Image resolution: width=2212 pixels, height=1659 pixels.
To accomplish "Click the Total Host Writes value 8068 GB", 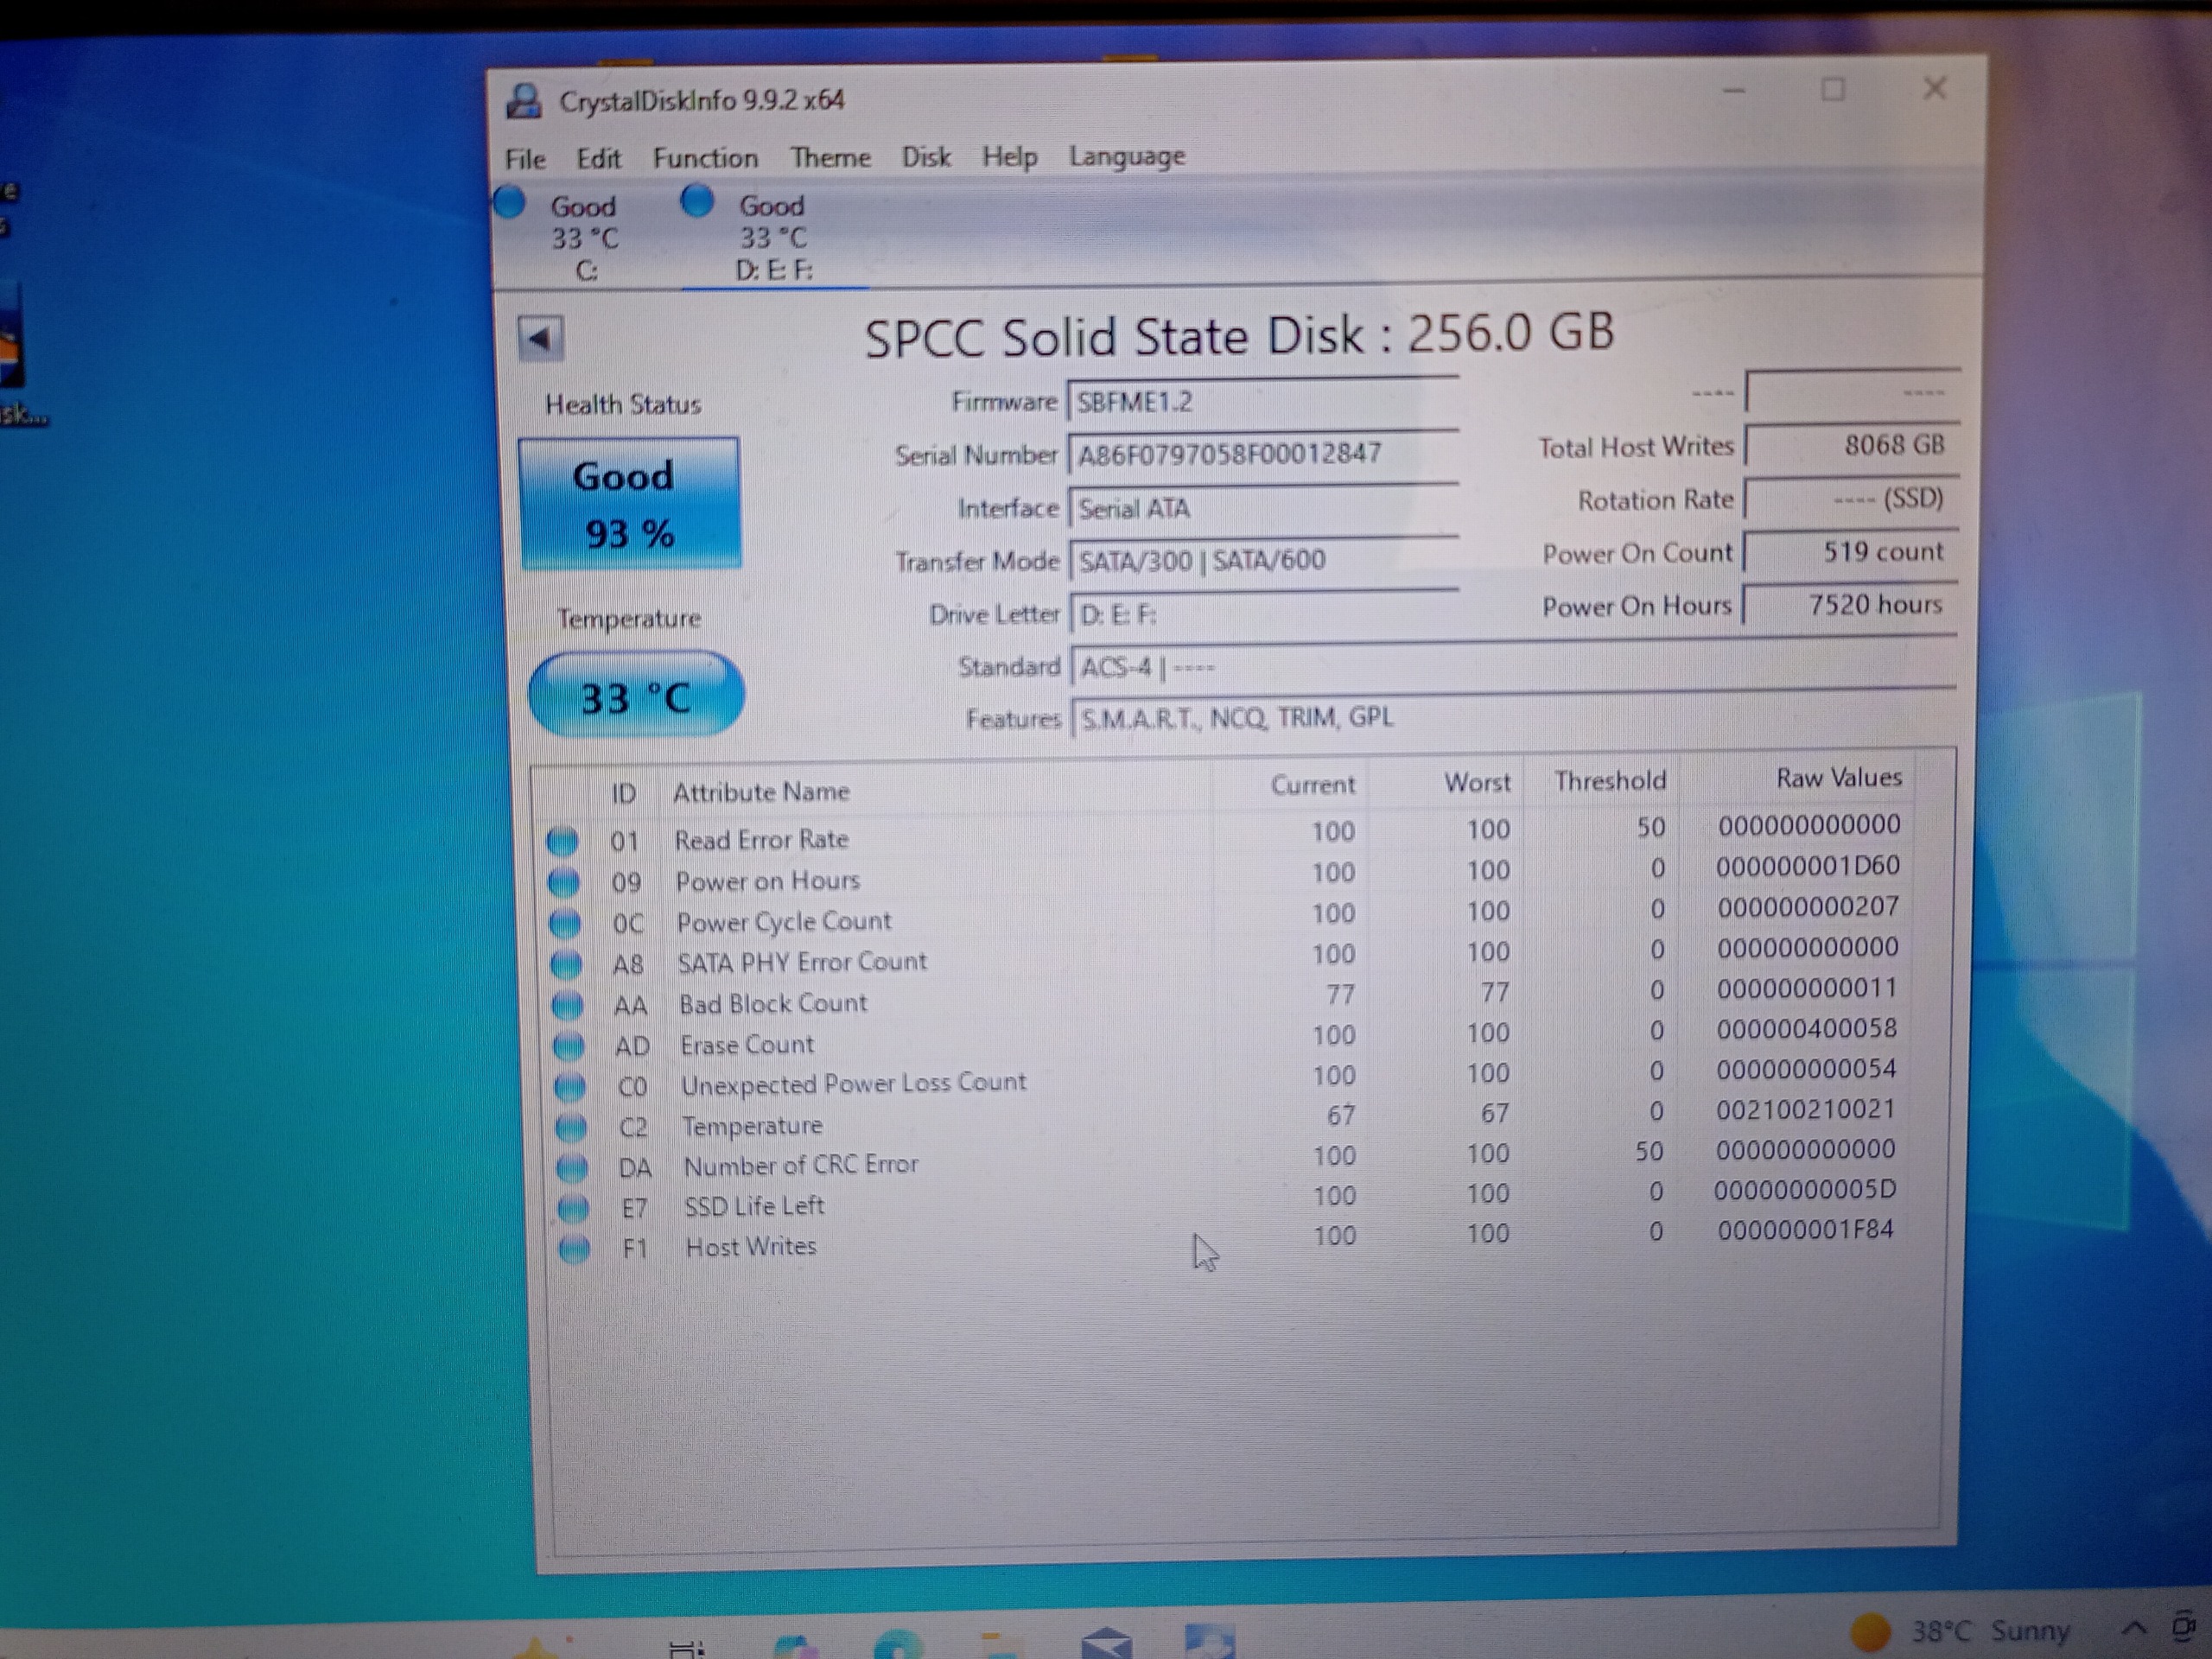I will (1851, 445).
